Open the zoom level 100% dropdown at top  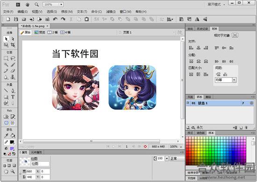click(x=61, y=4)
